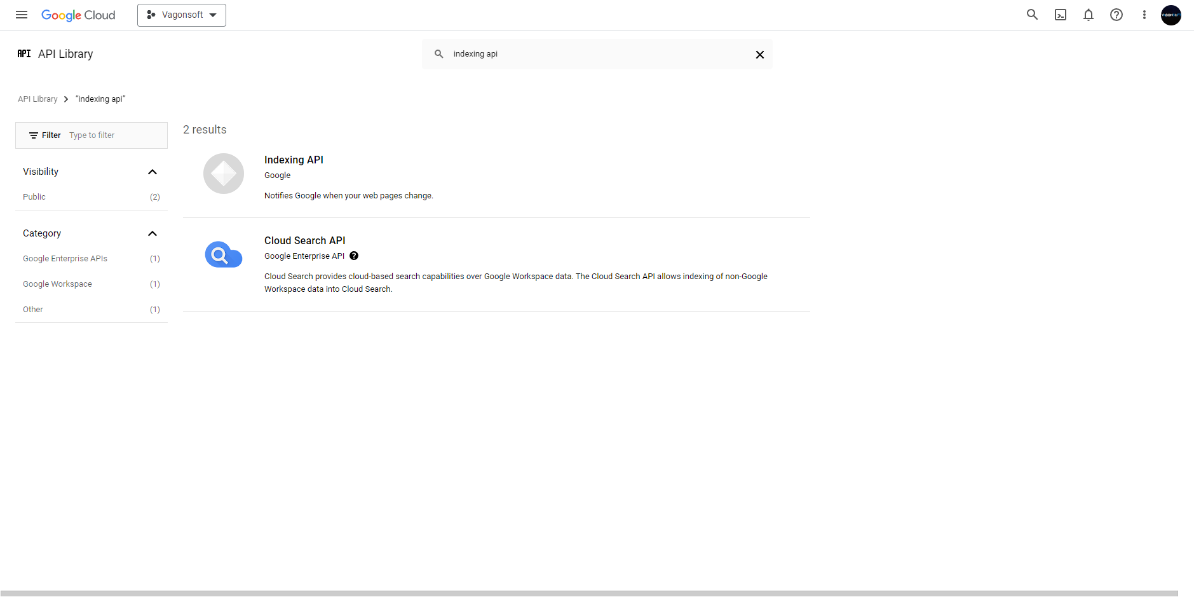Open the Cloud Search API result
The width and height of the screenshot is (1194, 597).
coord(305,241)
